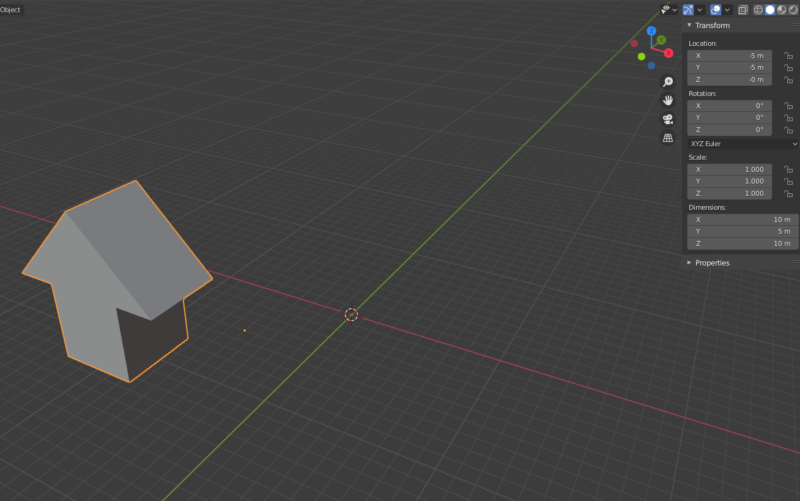The width and height of the screenshot is (800, 501).
Task: Switch perspective/orthographic grid icon
Action: [x=668, y=138]
